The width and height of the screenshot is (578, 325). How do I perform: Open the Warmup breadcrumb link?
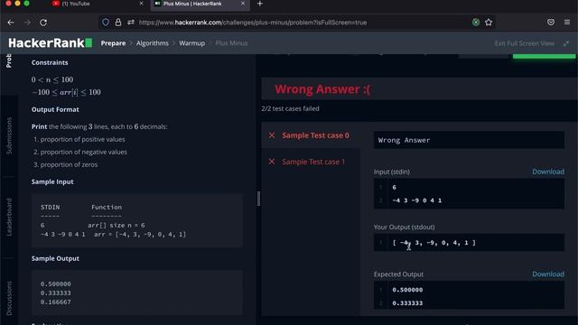tap(192, 43)
